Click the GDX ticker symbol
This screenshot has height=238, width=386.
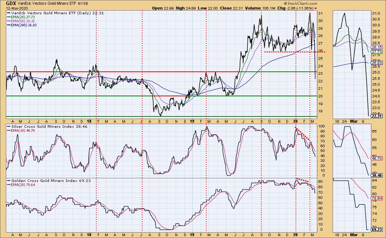[11, 3]
